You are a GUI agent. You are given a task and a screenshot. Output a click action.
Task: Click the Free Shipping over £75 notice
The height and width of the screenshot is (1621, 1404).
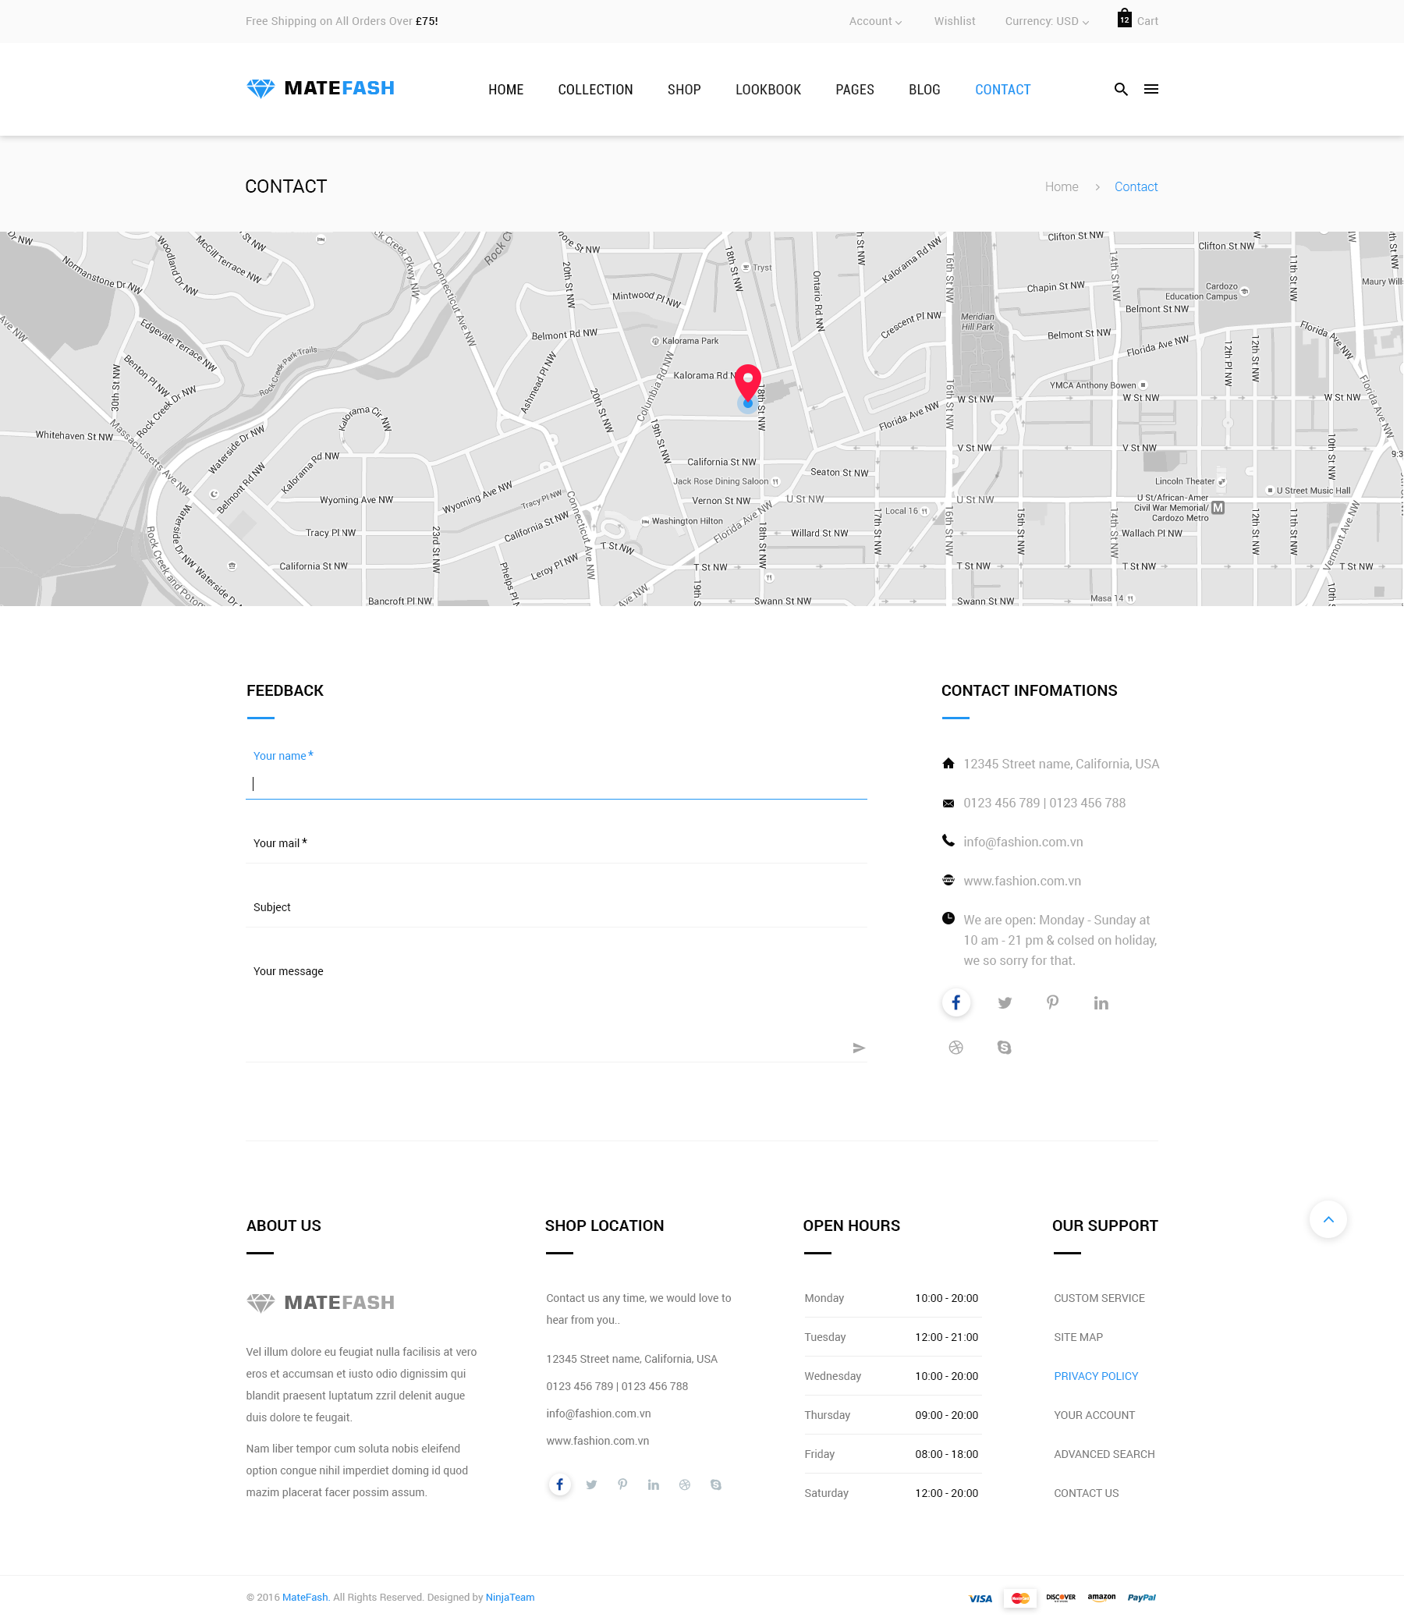(x=342, y=21)
